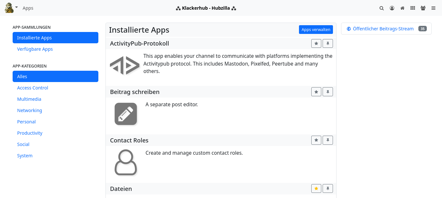Select the System category in the sidebar
This screenshot has width=442, height=198.
click(x=25, y=155)
